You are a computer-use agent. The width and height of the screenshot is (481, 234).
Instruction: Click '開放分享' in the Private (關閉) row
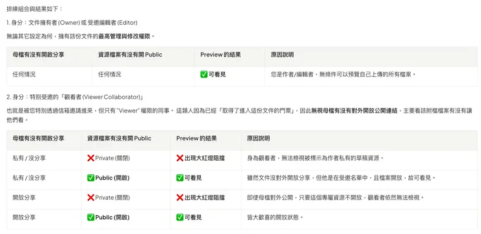24,198
